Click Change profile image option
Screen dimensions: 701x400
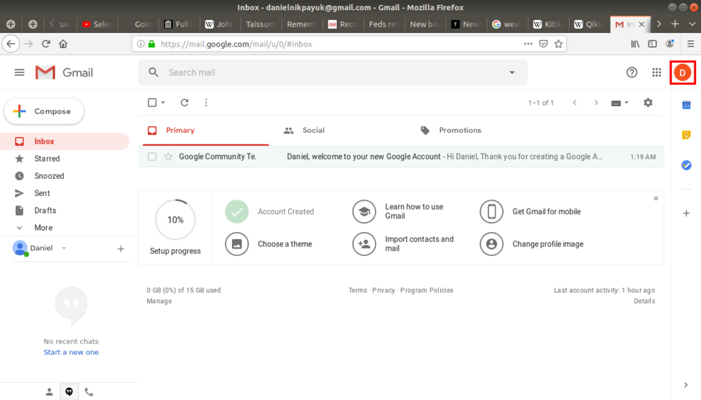(531, 244)
